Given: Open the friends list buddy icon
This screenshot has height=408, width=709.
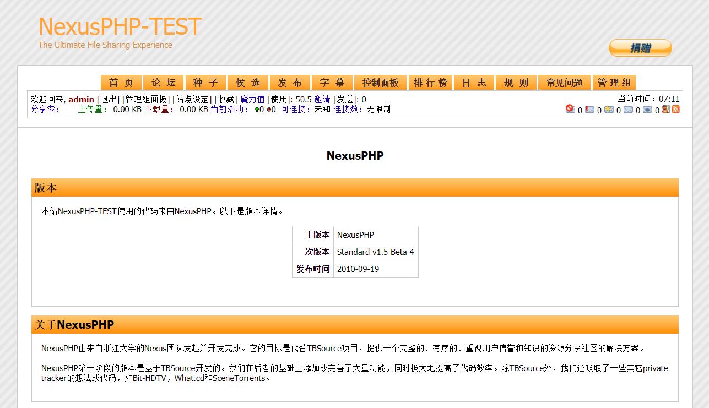Looking at the screenshot, I should (x=666, y=109).
